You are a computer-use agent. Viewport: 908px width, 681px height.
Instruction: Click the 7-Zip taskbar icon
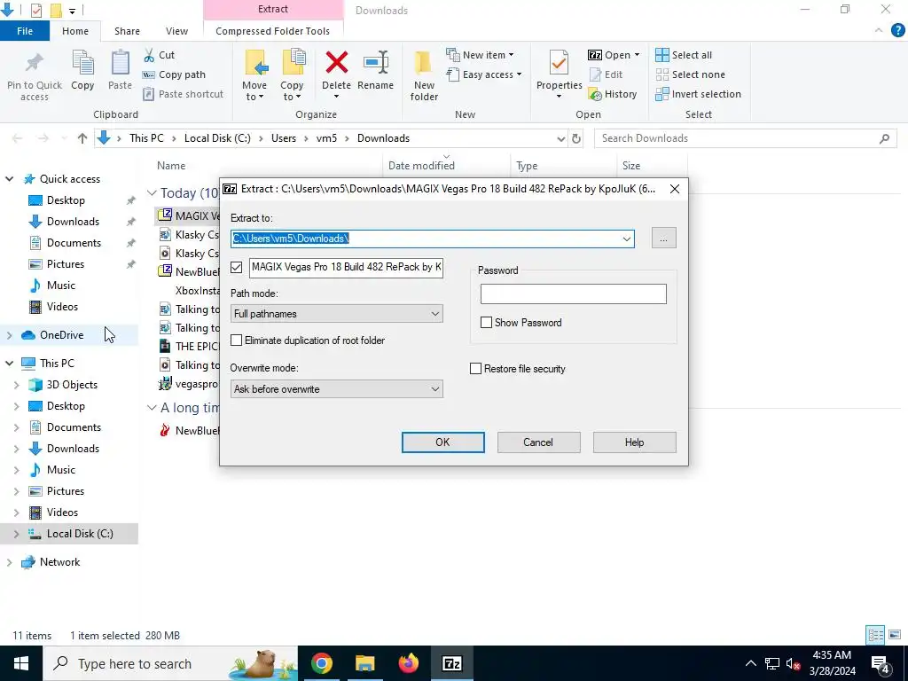[x=451, y=663]
